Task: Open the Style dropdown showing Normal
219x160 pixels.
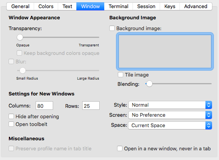Action: point(170,105)
